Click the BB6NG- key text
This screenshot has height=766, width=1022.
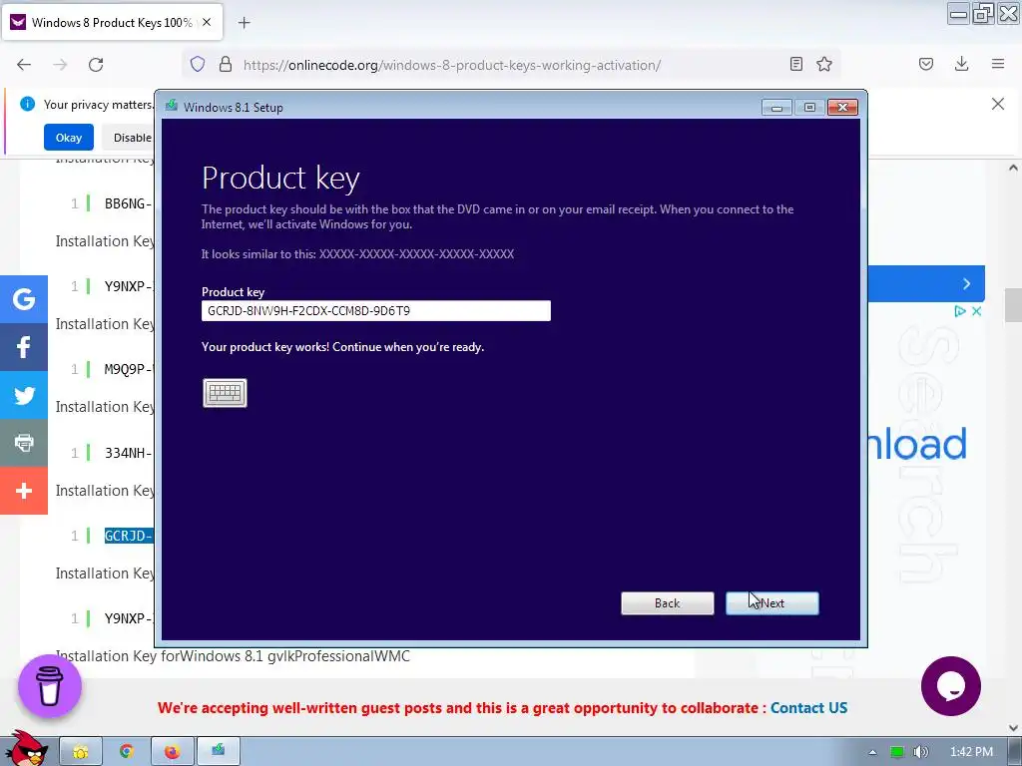129,203
